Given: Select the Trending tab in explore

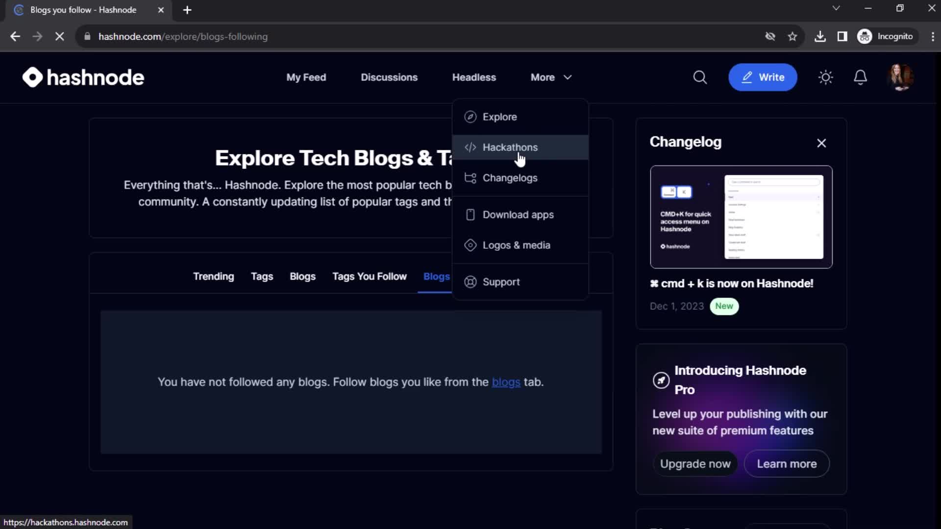Looking at the screenshot, I should click(x=214, y=276).
